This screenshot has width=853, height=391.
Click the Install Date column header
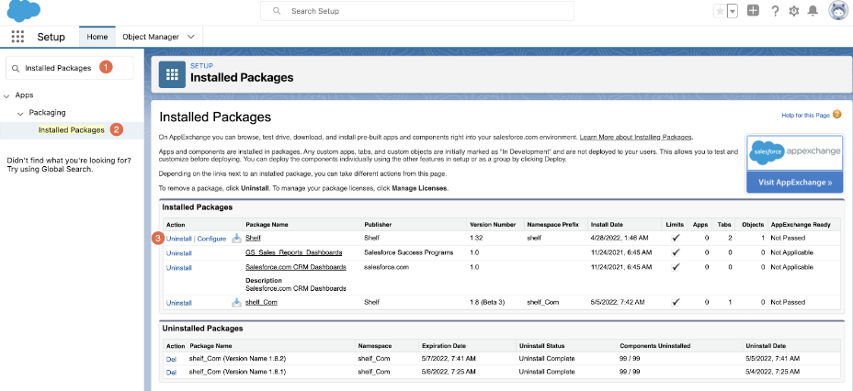coord(608,224)
